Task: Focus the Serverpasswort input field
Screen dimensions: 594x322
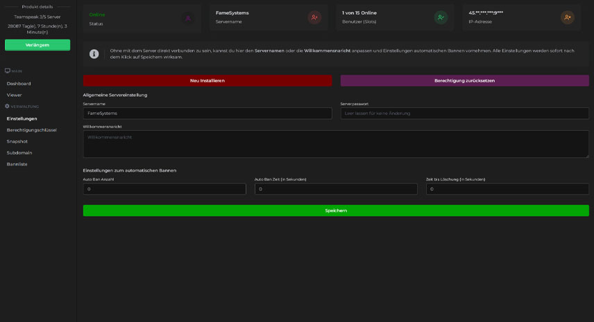Action: point(464,113)
